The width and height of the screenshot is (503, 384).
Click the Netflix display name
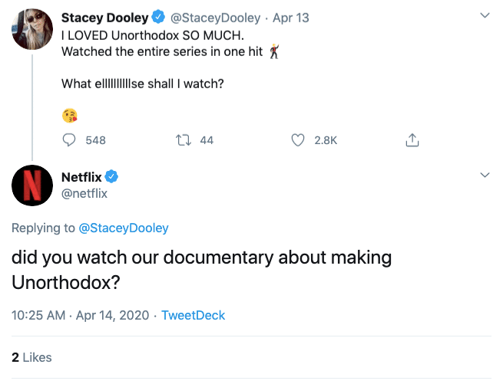point(81,177)
